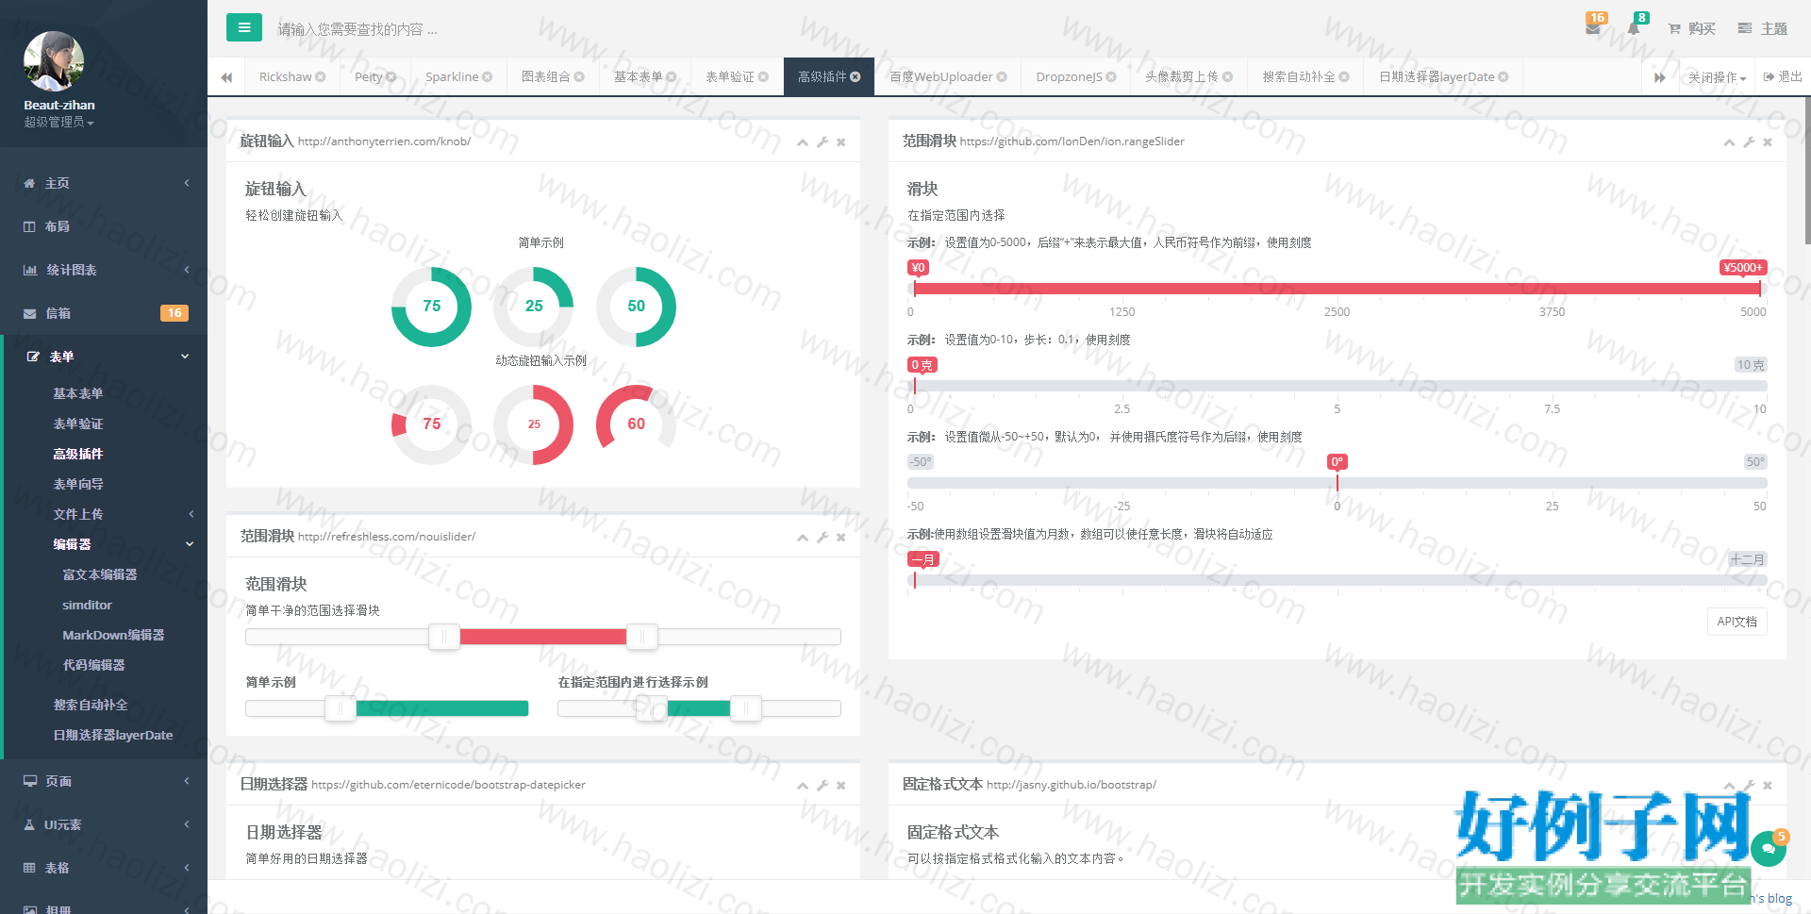Click the red knob showing 60
This screenshot has height=914, width=1811.
click(637, 424)
